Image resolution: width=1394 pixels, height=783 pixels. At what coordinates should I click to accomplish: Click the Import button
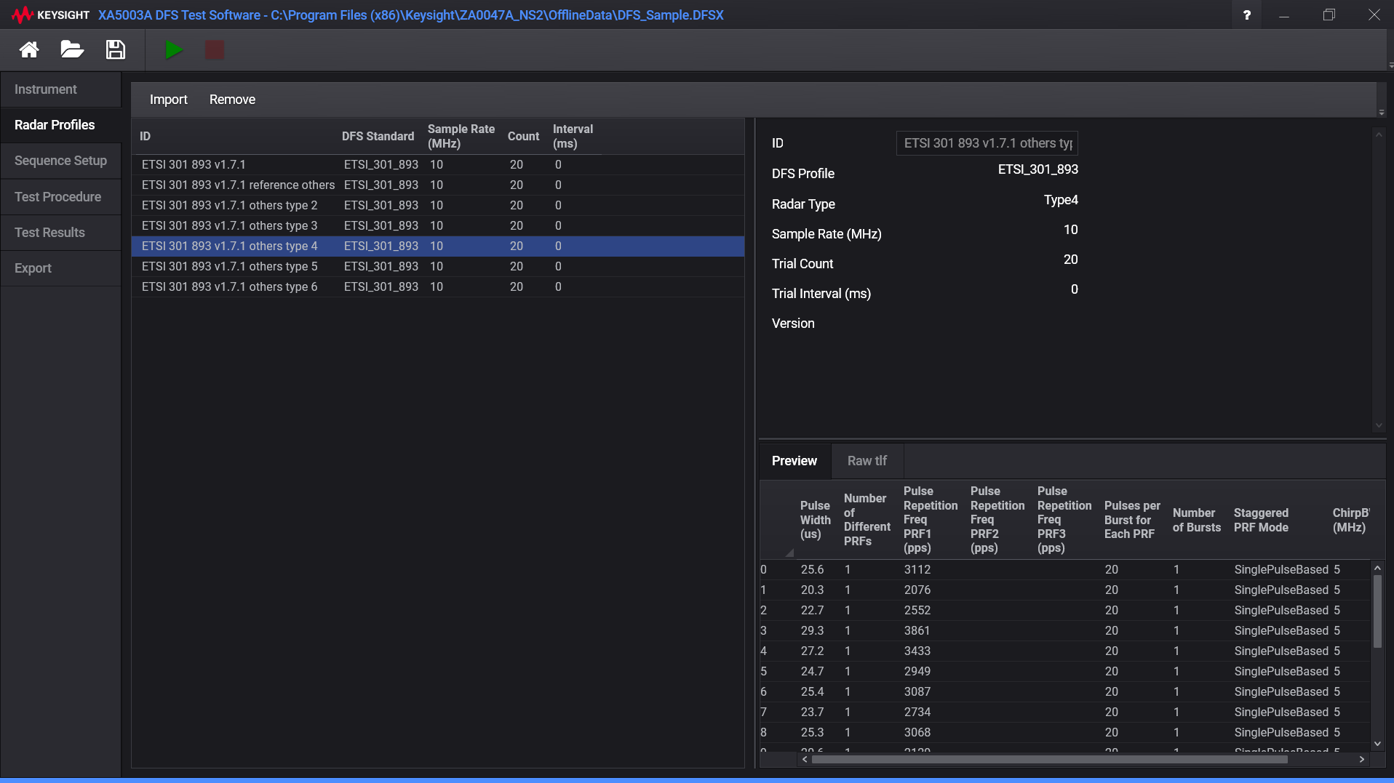point(168,100)
